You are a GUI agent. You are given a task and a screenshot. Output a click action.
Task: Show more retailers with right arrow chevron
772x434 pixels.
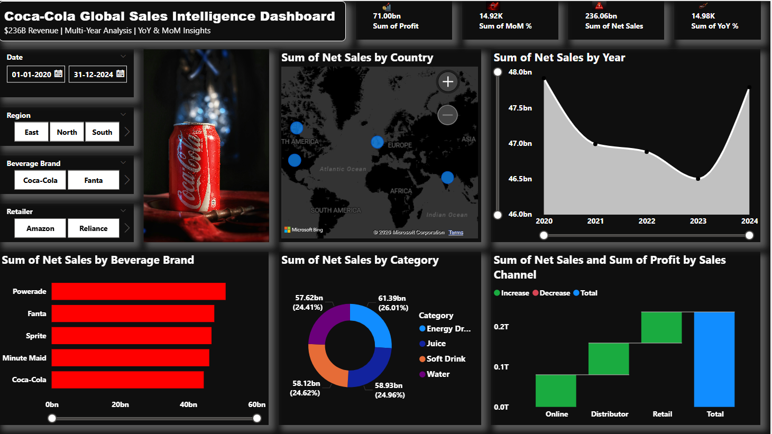(127, 228)
